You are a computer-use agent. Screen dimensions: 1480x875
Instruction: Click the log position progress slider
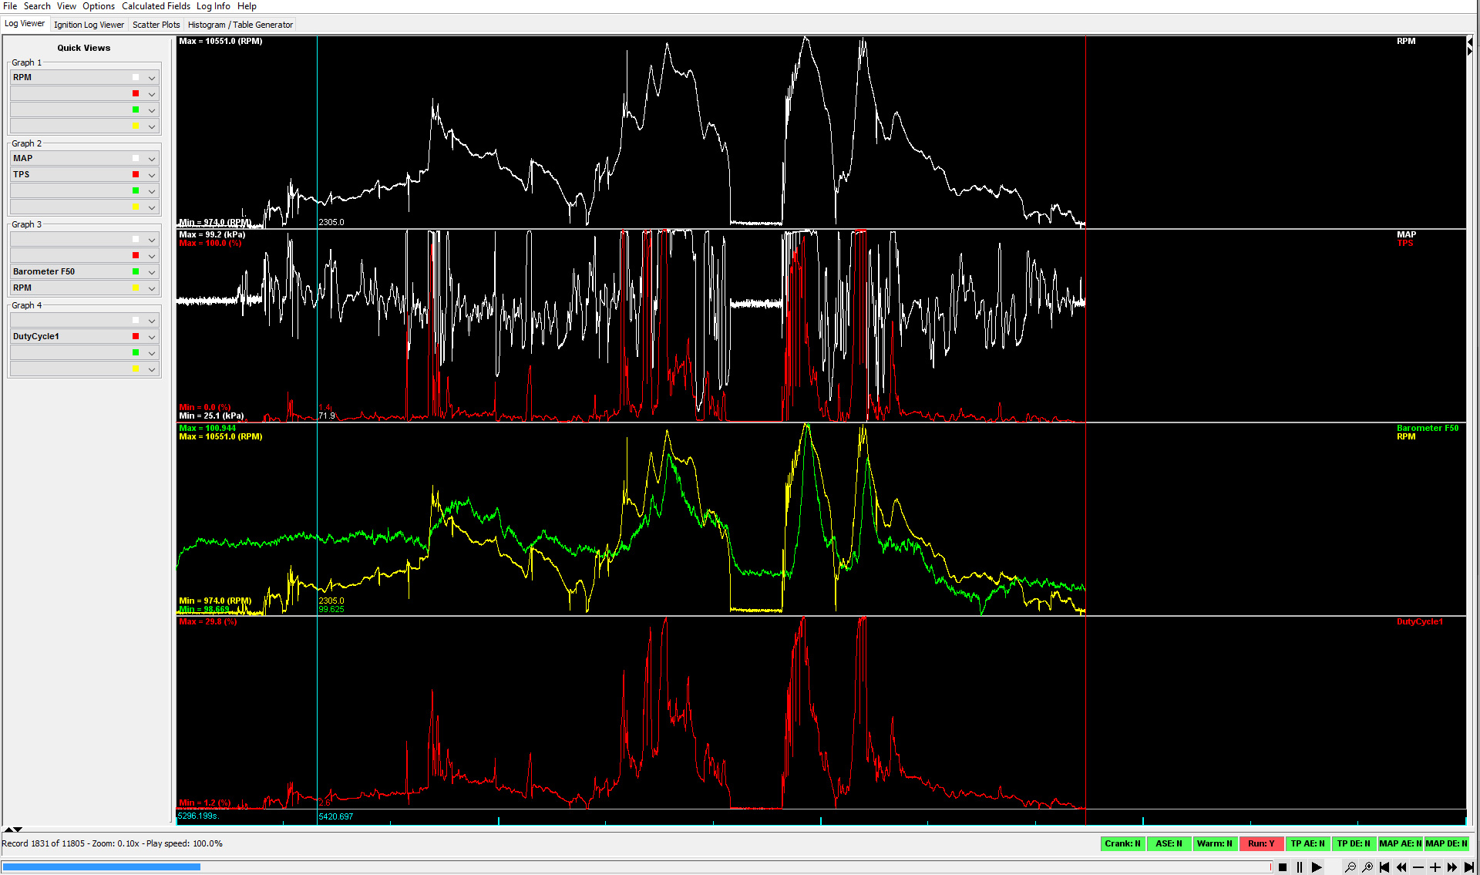[635, 867]
